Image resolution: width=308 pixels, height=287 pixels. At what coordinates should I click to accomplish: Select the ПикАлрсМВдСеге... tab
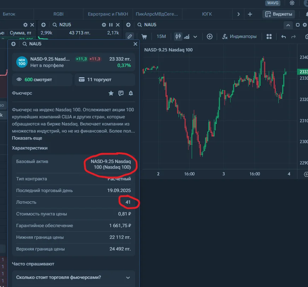click(x=157, y=14)
